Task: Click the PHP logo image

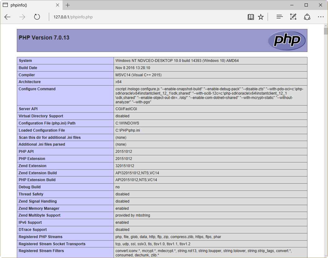Action: [287, 40]
